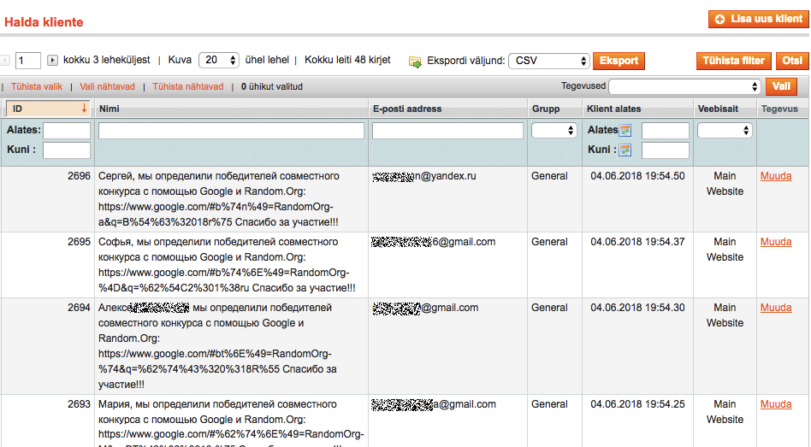Click the Nimi filter input field
This screenshot has height=447, width=811.
tap(231, 131)
